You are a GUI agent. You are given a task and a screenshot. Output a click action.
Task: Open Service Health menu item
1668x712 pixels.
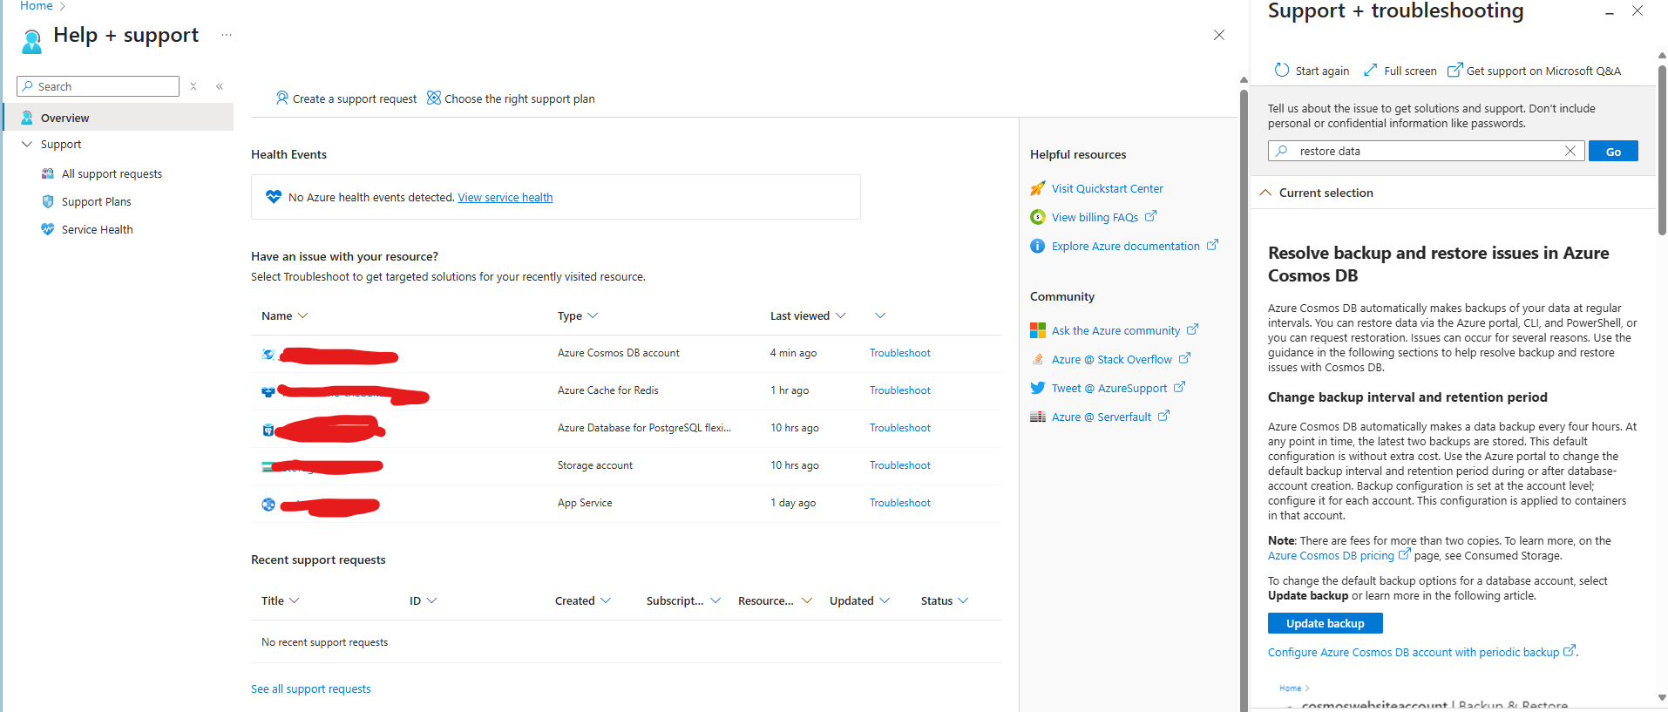pyautogui.click(x=97, y=229)
